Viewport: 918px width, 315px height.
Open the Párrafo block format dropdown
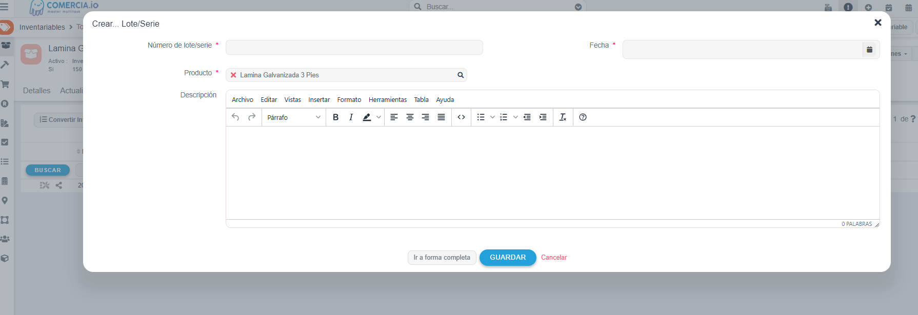[294, 117]
